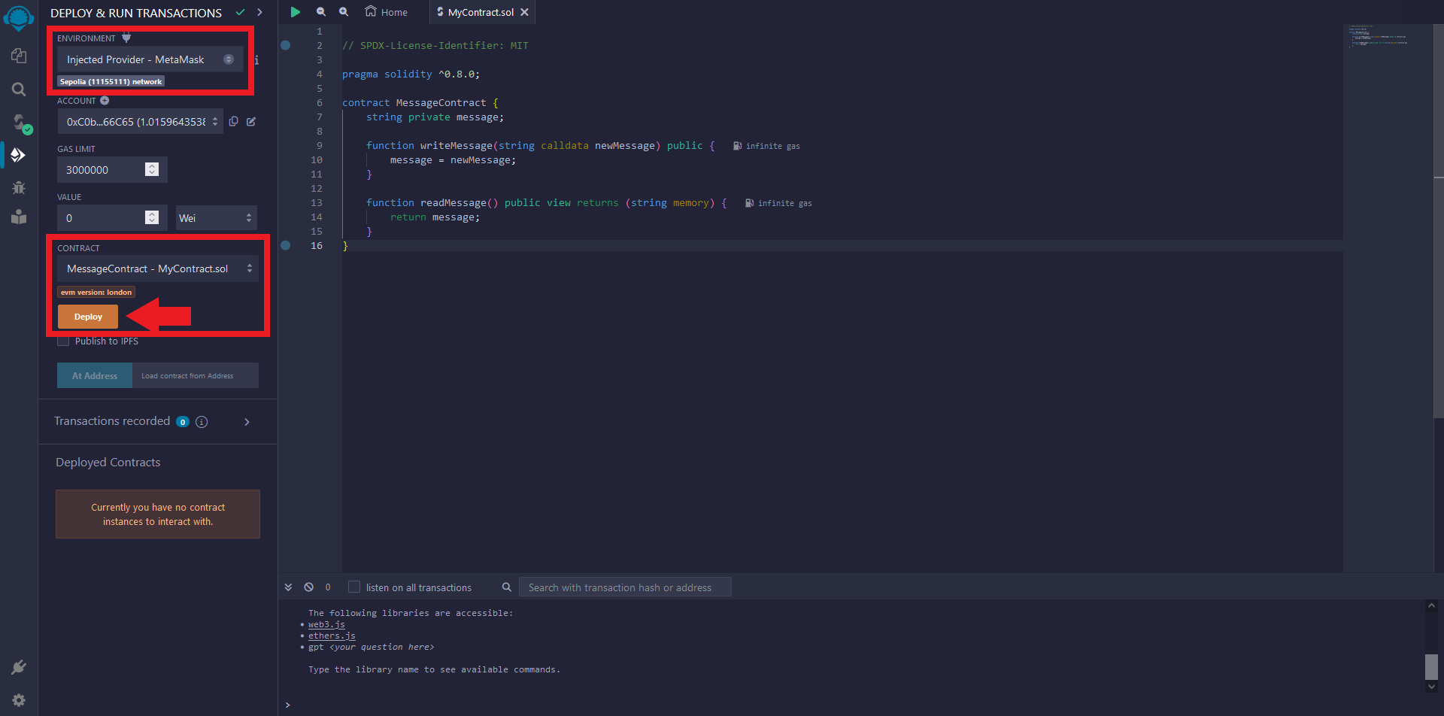
Task: Copy account address to clipboard
Action: (x=234, y=122)
